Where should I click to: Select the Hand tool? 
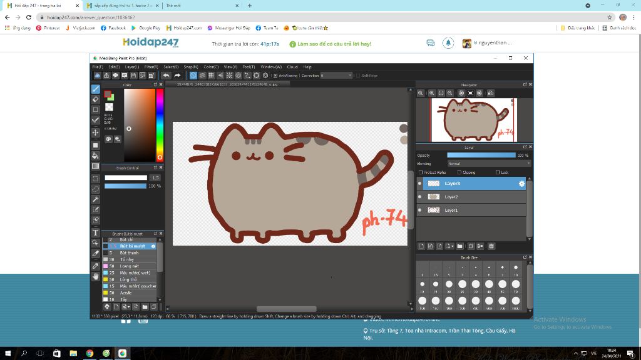(96, 276)
